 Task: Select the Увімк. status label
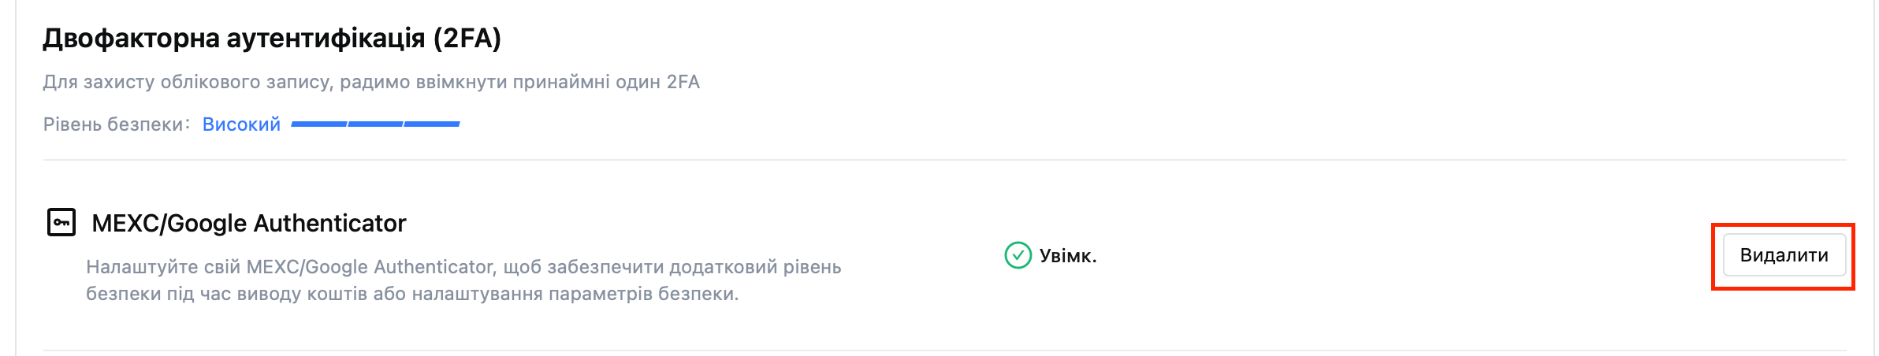[1068, 256]
